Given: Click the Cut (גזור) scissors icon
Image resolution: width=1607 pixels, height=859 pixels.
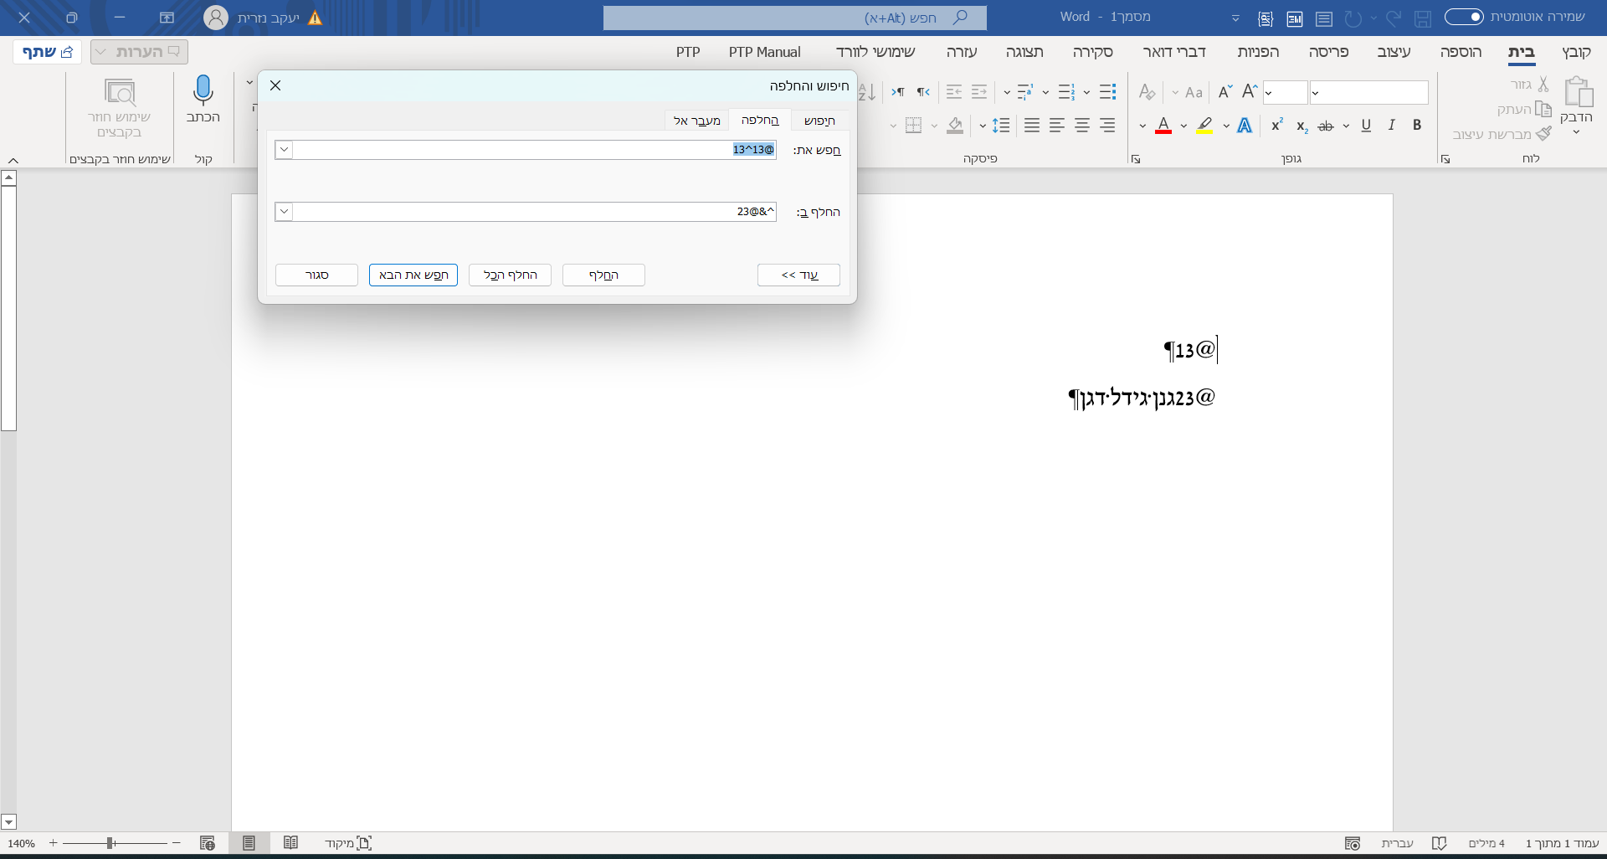Looking at the screenshot, I should pyautogui.click(x=1543, y=85).
